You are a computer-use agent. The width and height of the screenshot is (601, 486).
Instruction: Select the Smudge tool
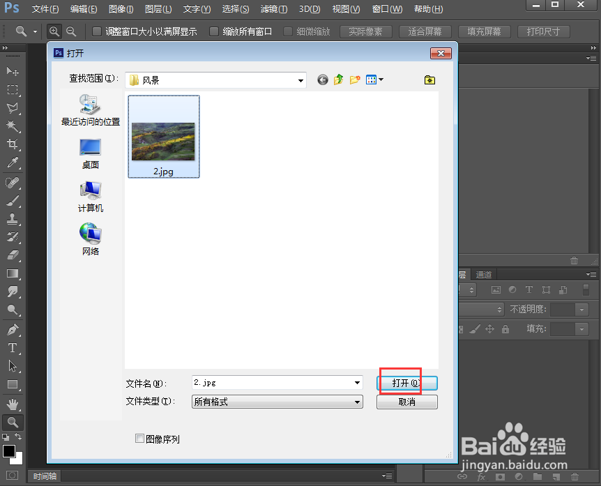pos(13,291)
